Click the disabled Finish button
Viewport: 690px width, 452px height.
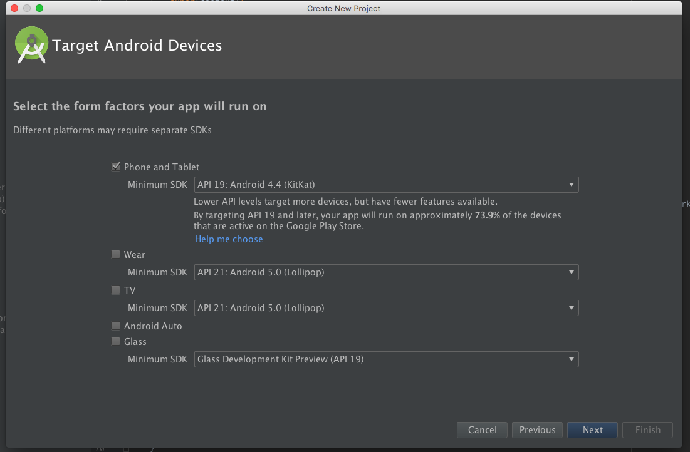click(x=648, y=430)
